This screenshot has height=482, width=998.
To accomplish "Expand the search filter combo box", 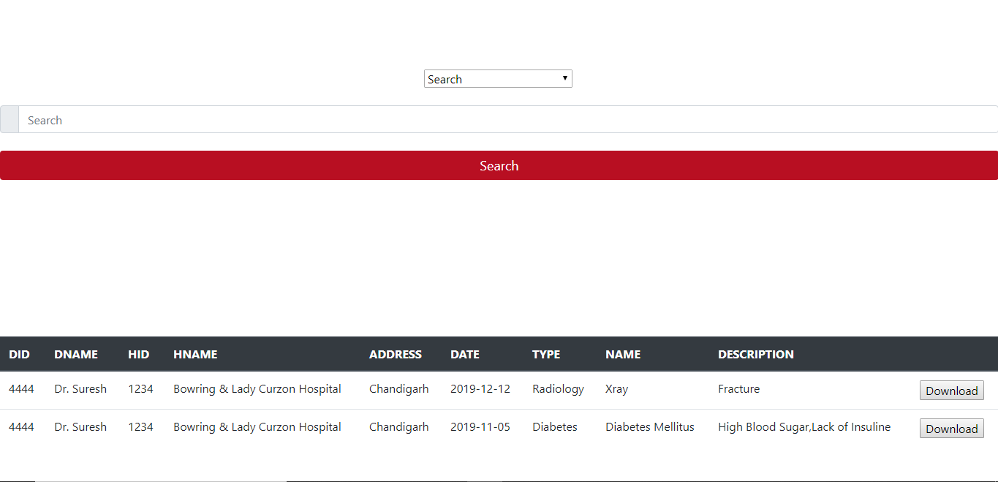I will (x=497, y=78).
